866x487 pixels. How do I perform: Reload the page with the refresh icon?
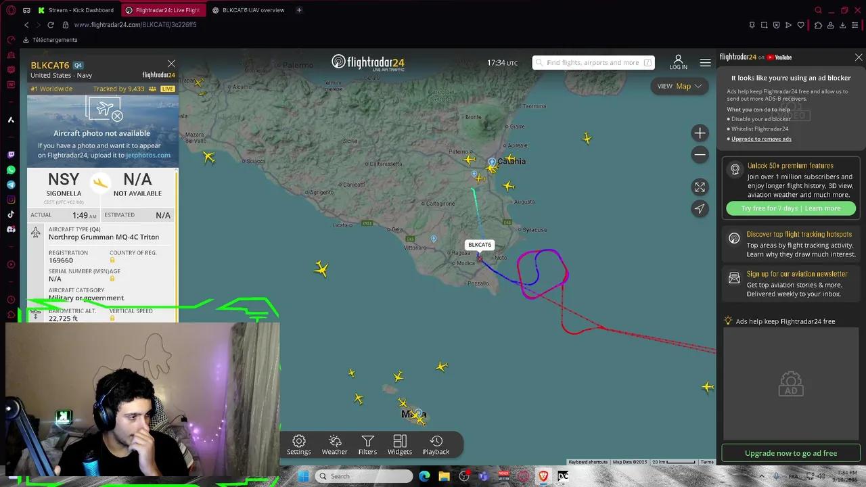pyautogui.click(x=50, y=25)
